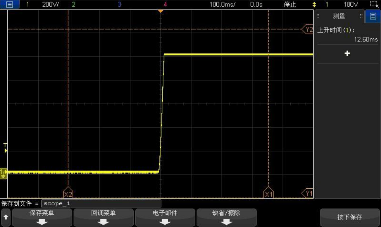The height and width of the screenshot is (227, 381).
Task: Expand the 回调菜单 softkey menu
Action: [x=103, y=217]
